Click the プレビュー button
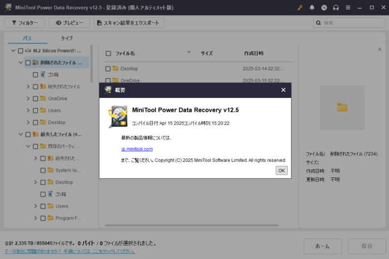Screen dimensions: 389x259 [x=69, y=23]
